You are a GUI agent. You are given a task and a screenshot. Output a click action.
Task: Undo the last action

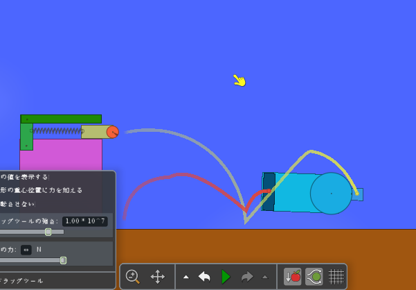[x=204, y=276]
